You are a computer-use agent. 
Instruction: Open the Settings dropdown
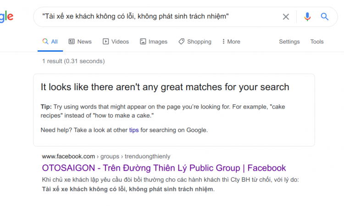point(289,42)
